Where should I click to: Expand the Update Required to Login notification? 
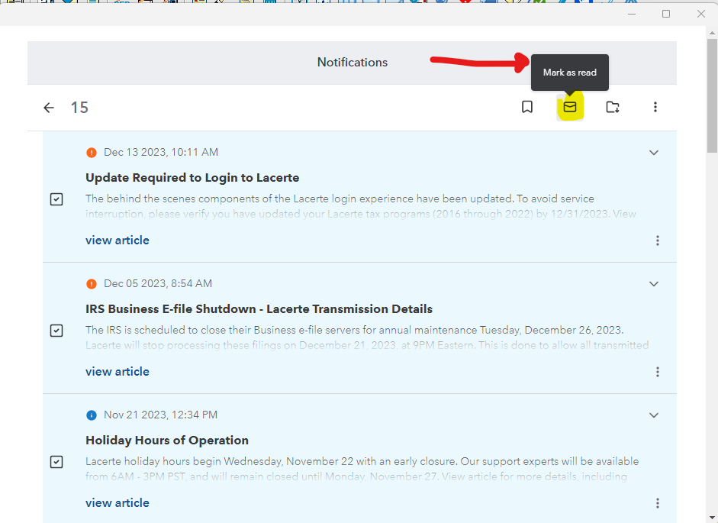[x=653, y=153]
